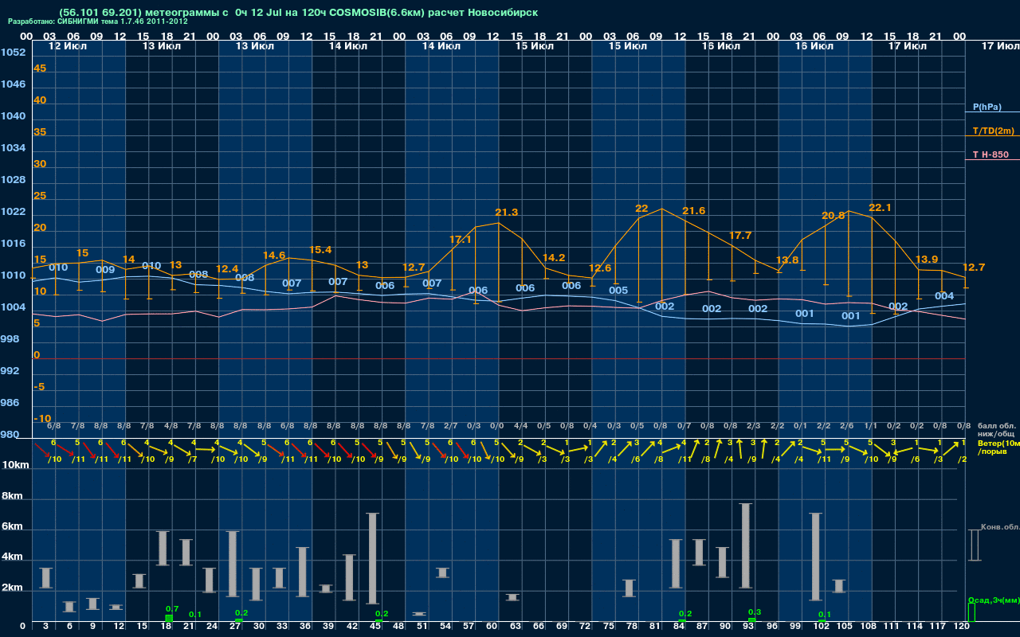Select the 20.8 temperature label
The width and height of the screenshot is (1020, 637).
834,216
